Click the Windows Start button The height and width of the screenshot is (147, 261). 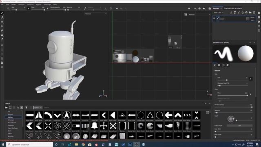point(3,144)
